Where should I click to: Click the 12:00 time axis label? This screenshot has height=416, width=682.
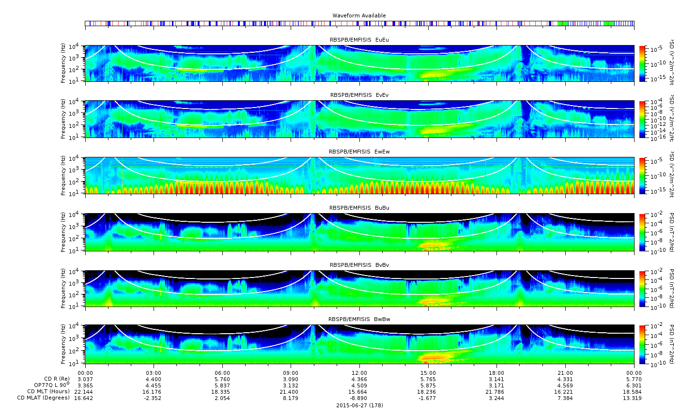coord(359,372)
